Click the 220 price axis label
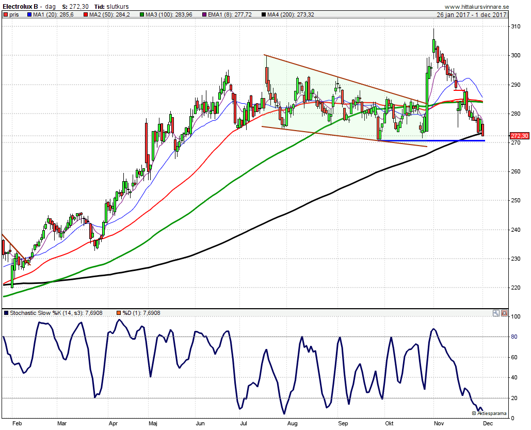The image size is (531, 430). coord(516,288)
